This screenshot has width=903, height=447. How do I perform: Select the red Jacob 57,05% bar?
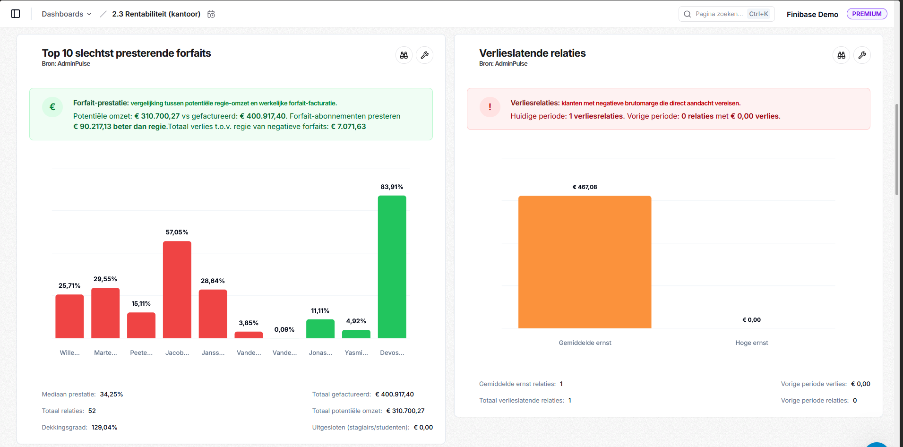coord(177,290)
